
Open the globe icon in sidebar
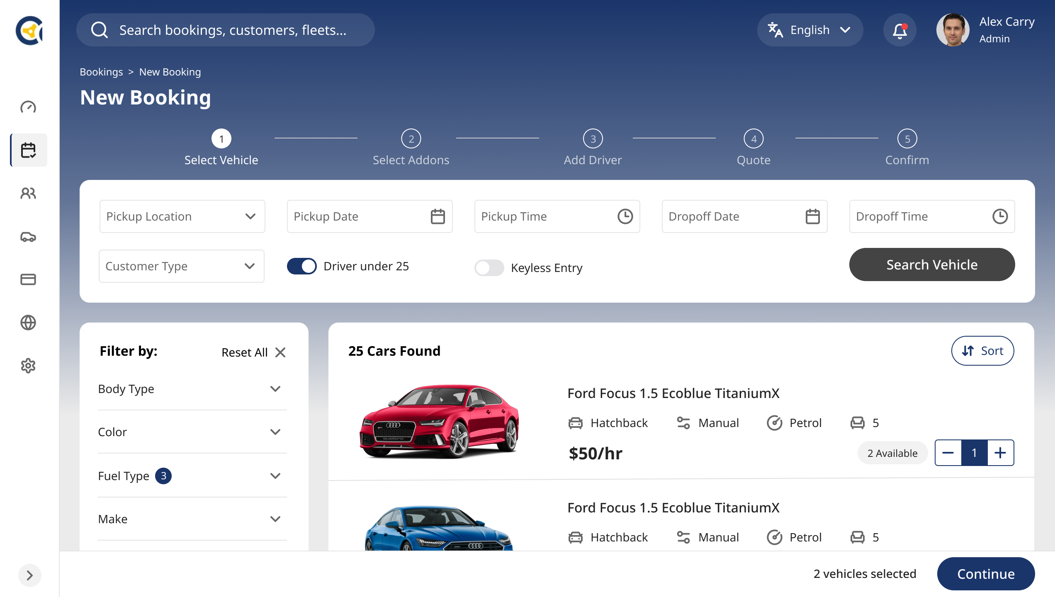(x=28, y=323)
